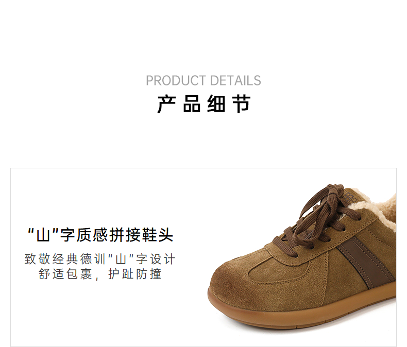Click the 舒适包裹，护趾防撞 text line

click(100, 274)
